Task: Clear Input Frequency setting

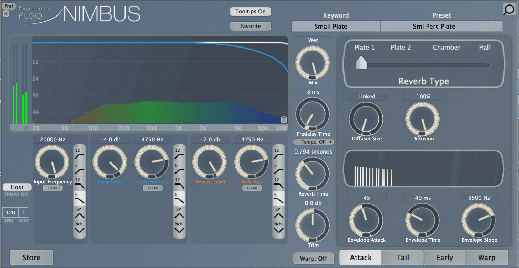Action: point(53,188)
